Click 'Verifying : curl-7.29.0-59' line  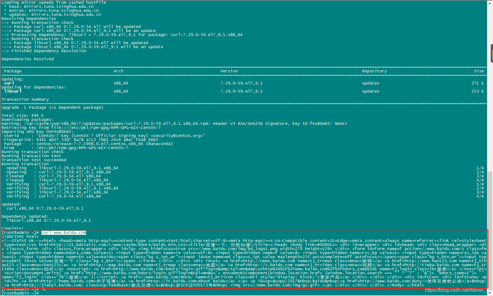click(x=59, y=184)
